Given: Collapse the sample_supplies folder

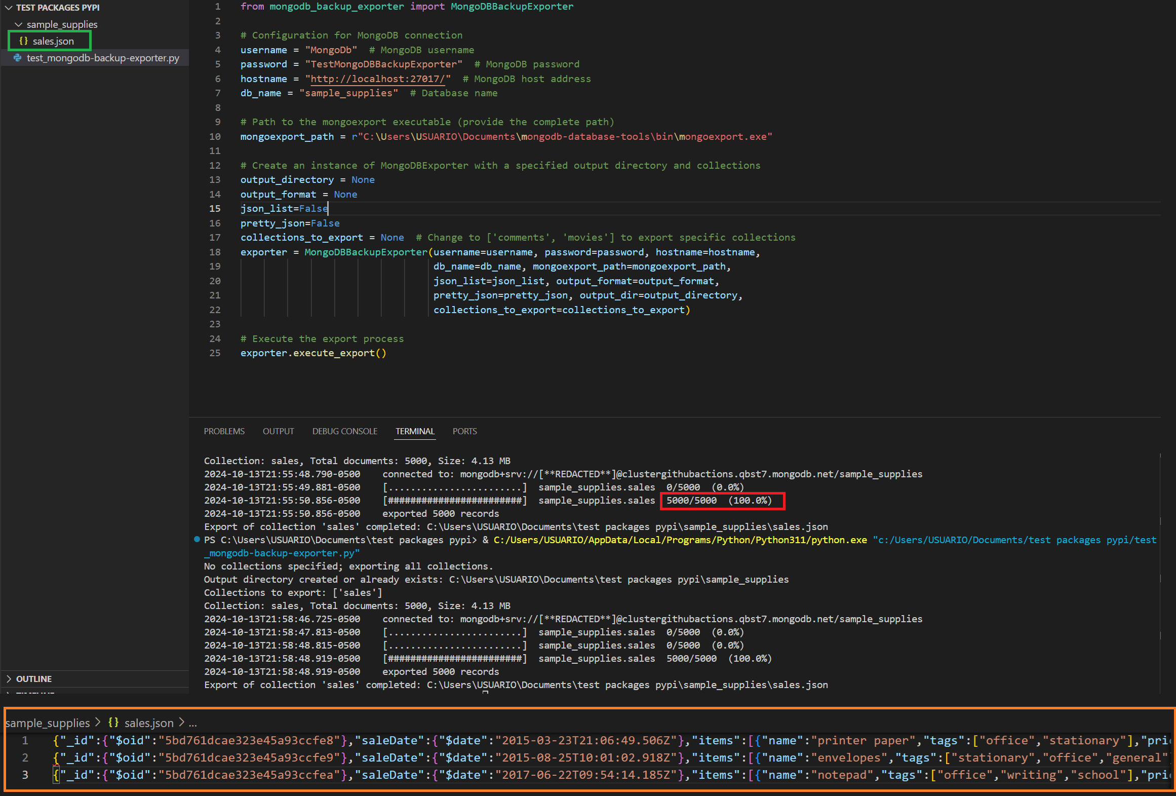Looking at the screenshot, I should click(x=19, y=24).
